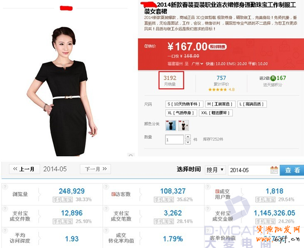The height and width of the screenshot is (248, 304).
Task: Click the 限时特惠 promotion badge
Action: coord(218,47)
